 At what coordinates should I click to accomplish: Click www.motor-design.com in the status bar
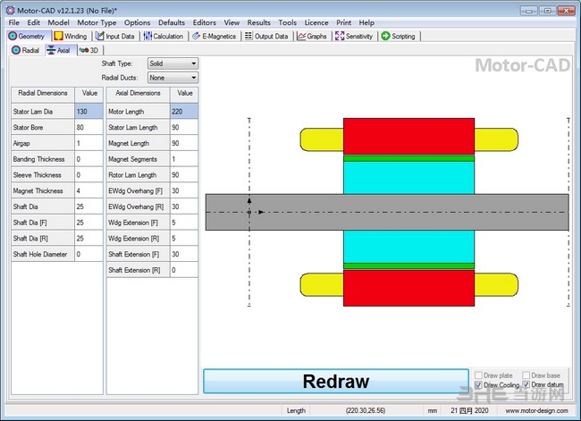tap(536, 410)
